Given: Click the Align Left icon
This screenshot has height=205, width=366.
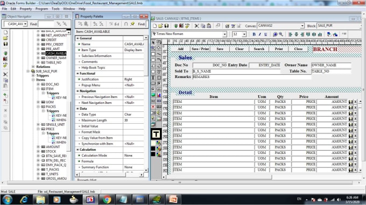Looking at the screenshot, I should pyautogui.click(x=290, y=34).
